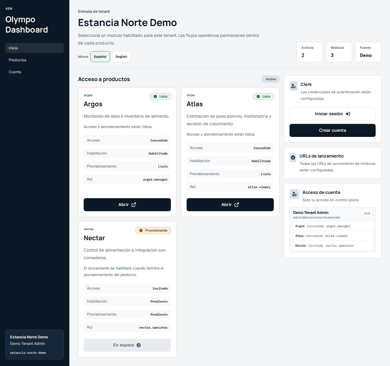Click the nectar.operator role value in Nectar card
Screen dimensions: 390x366
tap(153, 328)
